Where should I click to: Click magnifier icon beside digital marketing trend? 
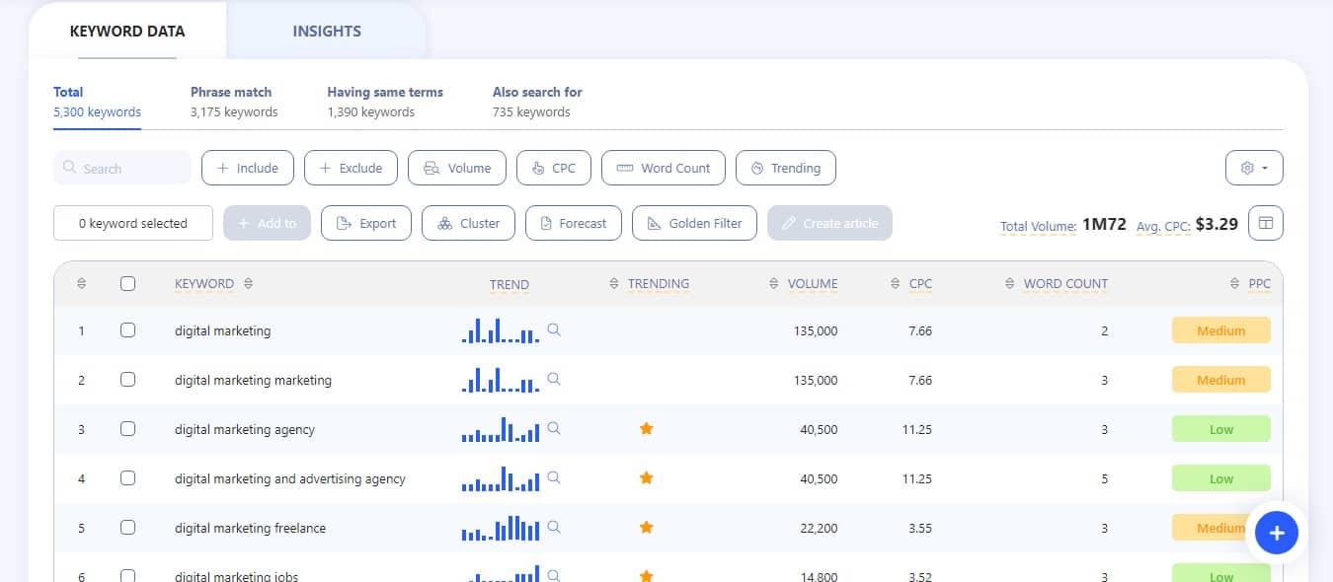(554, 330)
